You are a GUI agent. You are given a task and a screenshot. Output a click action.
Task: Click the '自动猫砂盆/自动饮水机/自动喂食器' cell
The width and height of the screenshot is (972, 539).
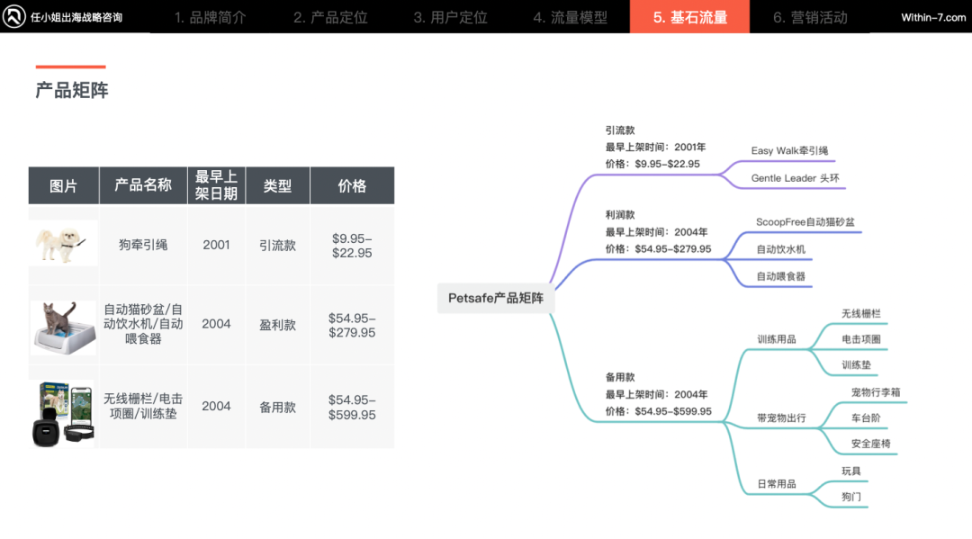143,324
